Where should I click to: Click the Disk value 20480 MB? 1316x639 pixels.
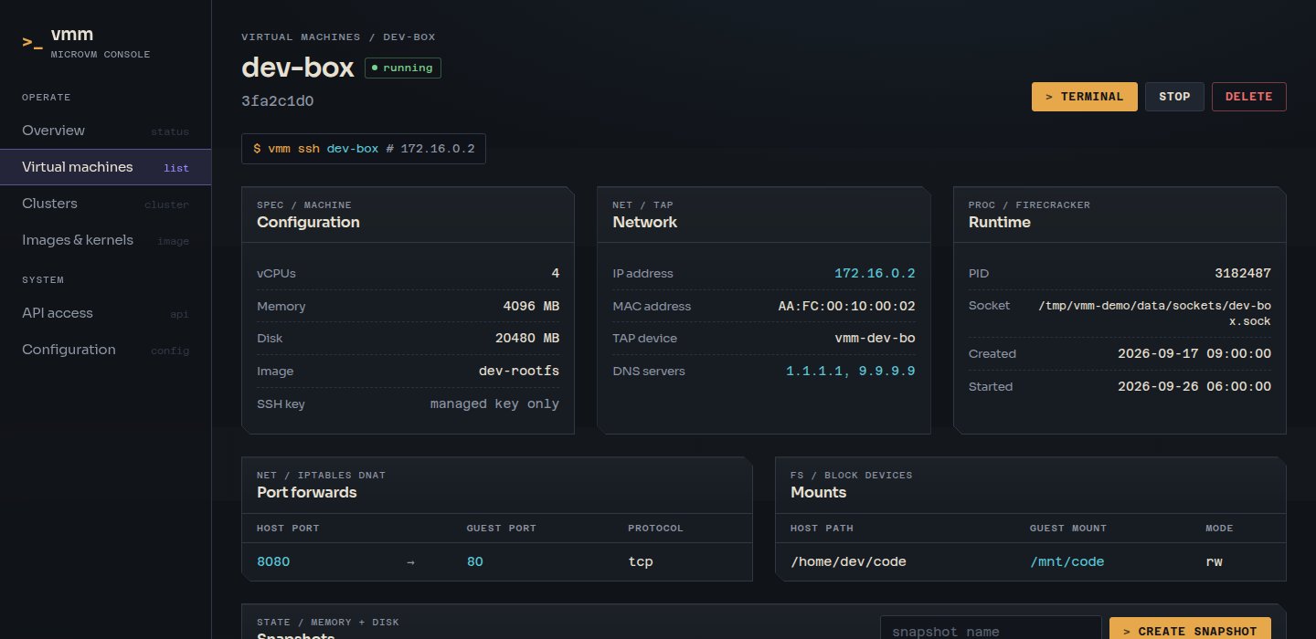coord(527,339)
